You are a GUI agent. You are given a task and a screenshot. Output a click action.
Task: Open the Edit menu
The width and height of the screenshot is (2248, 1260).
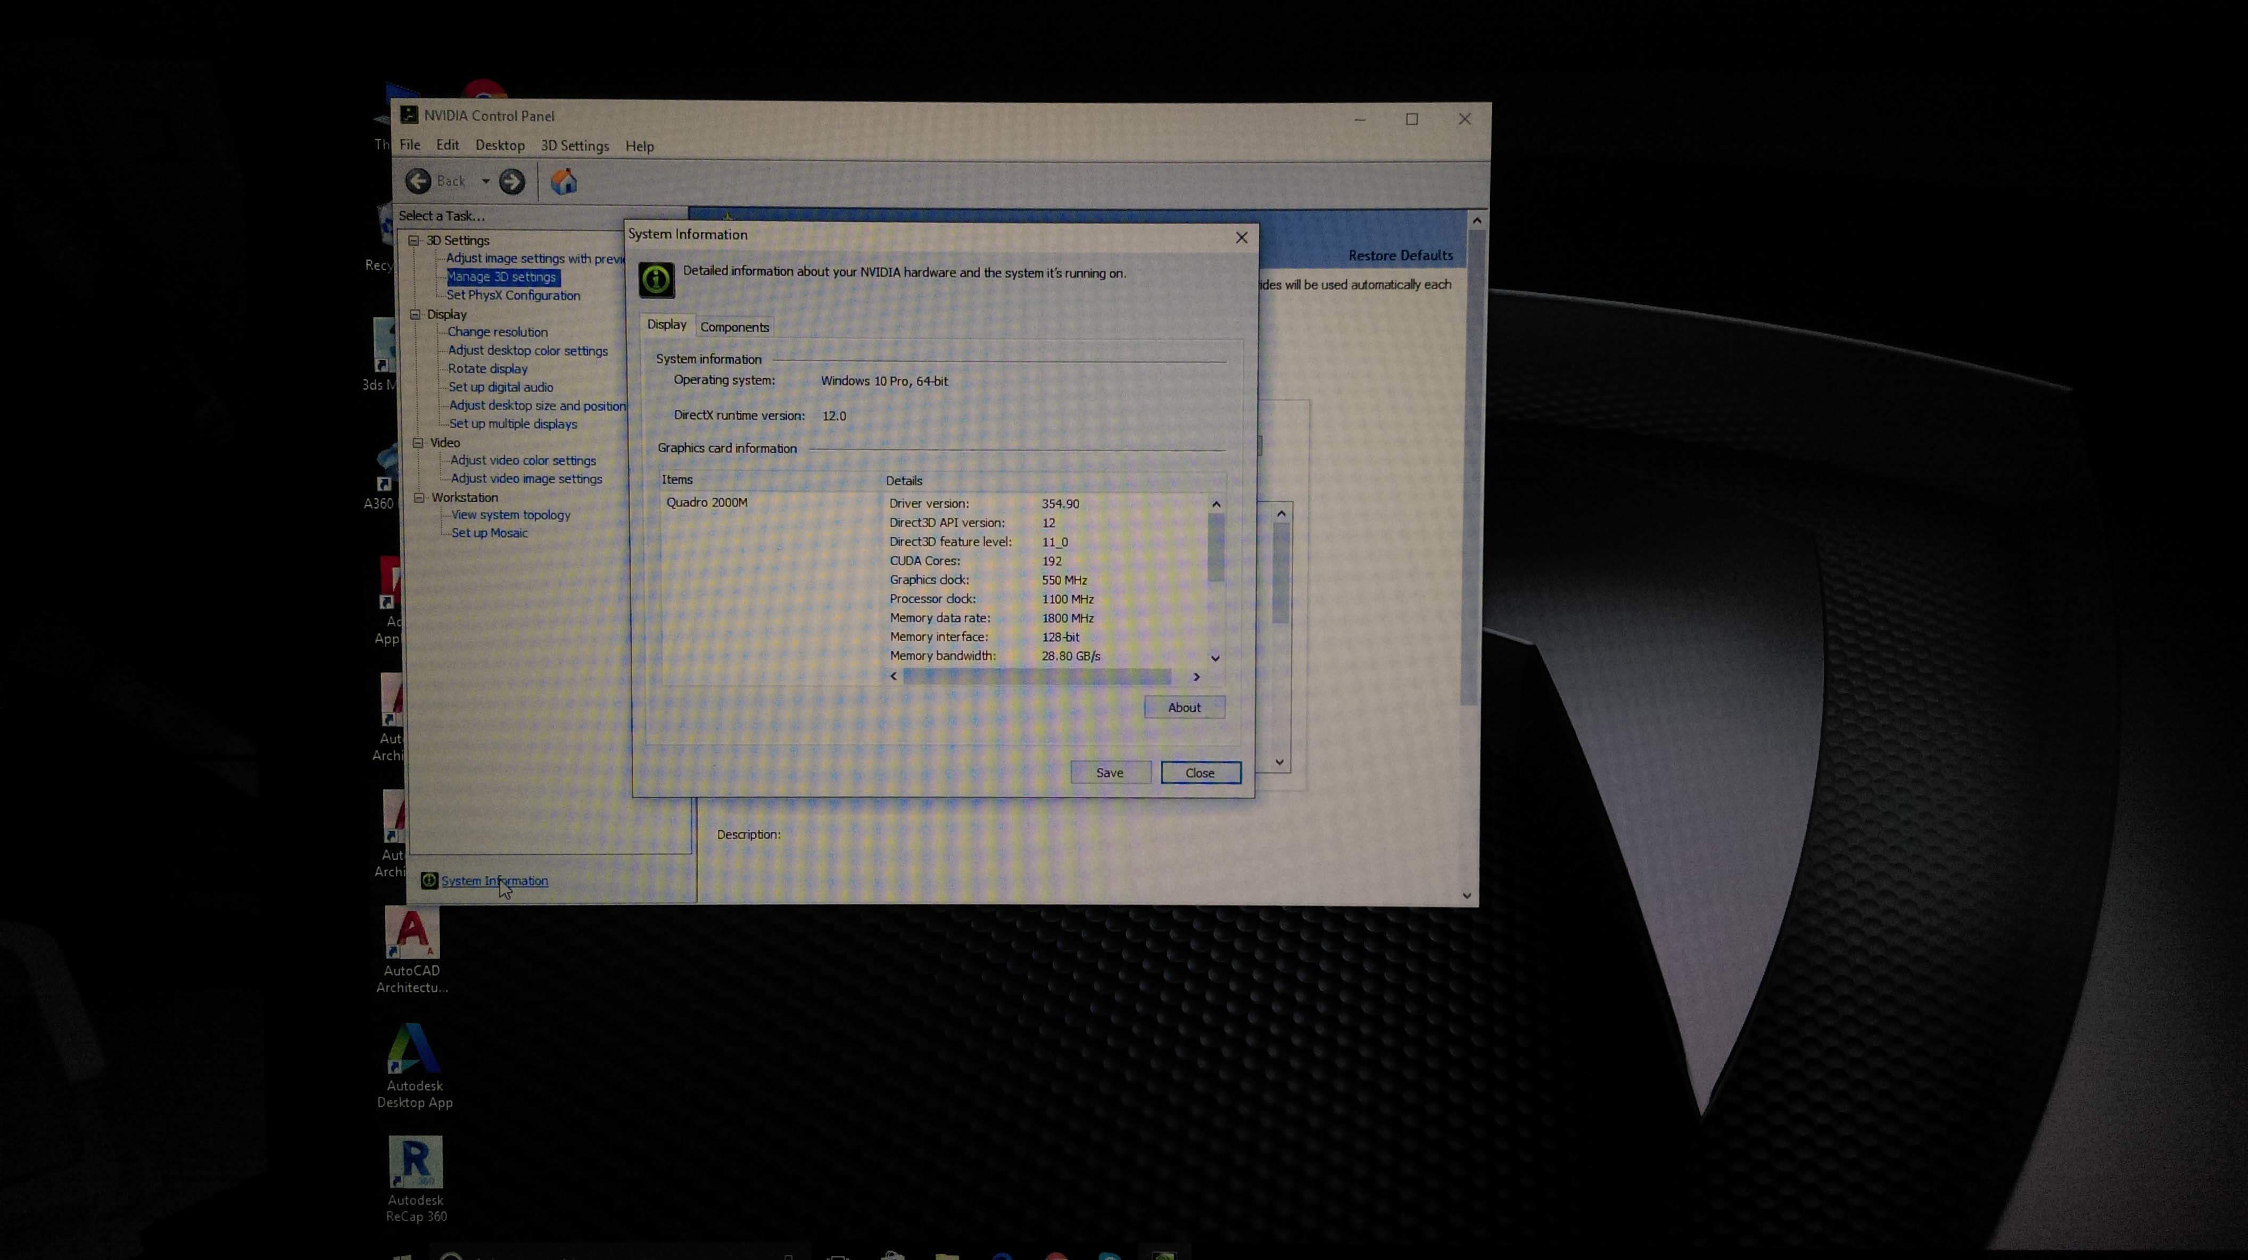coord(448,145)
